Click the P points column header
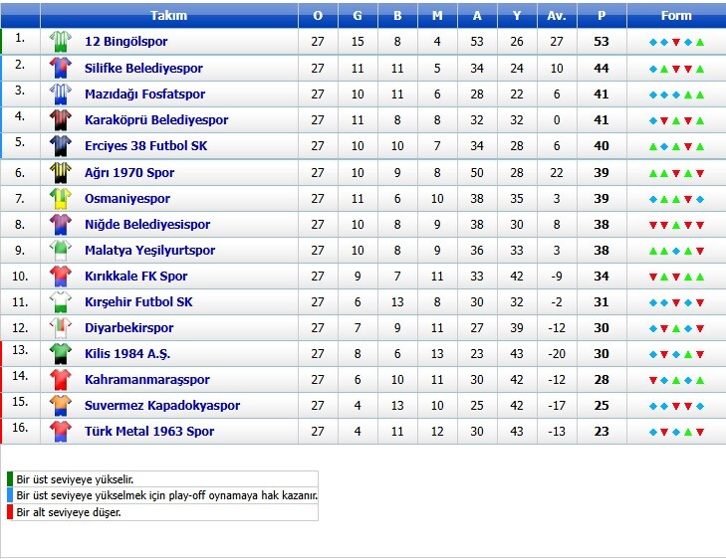Image resolution: width=726 pixels, height=559 pixels. [601, 16]
